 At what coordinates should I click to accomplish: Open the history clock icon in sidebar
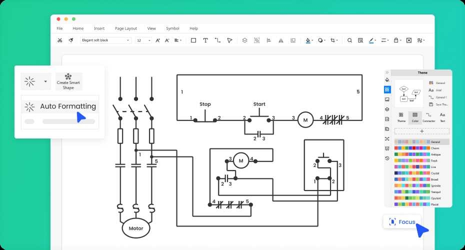point(387,158)
